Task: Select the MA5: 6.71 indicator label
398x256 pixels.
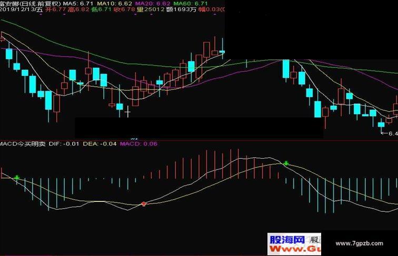Action: coord(78,4)
